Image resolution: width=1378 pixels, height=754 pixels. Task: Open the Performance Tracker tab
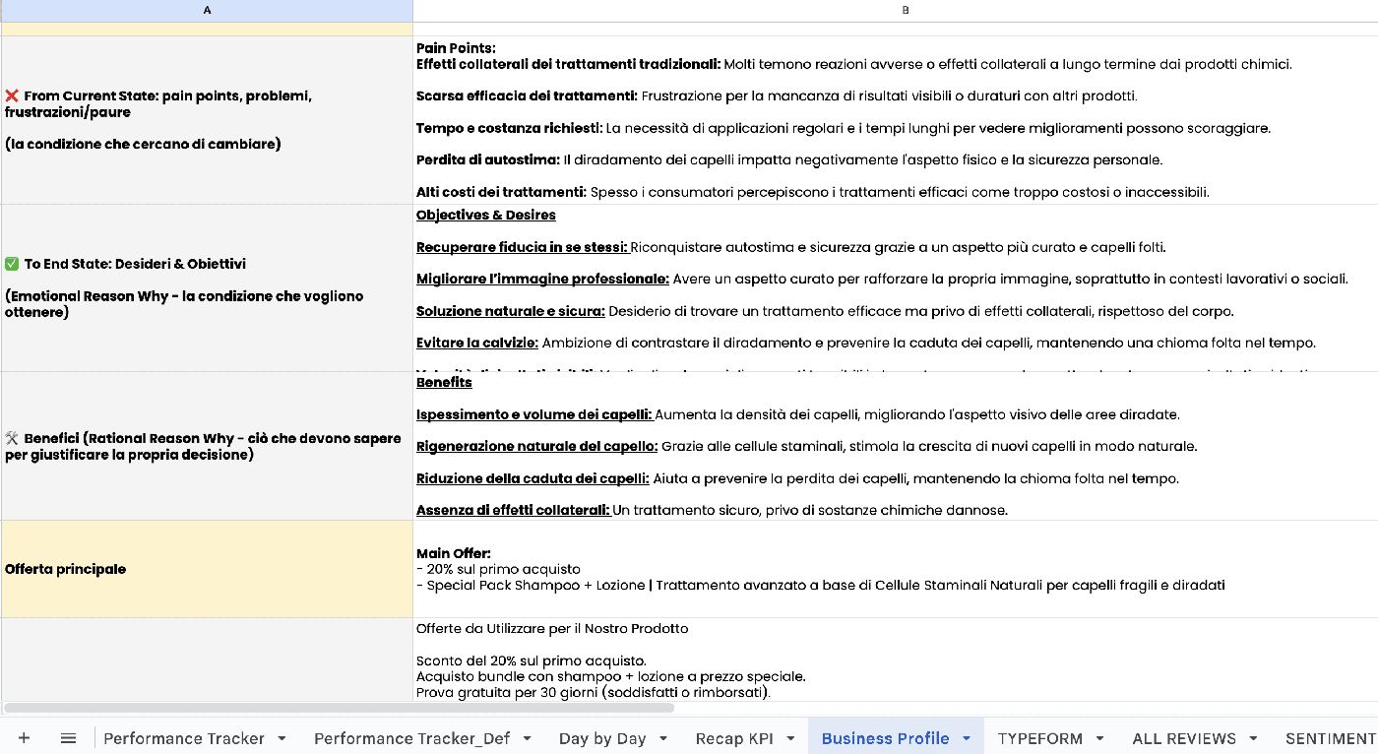(184, 738)
